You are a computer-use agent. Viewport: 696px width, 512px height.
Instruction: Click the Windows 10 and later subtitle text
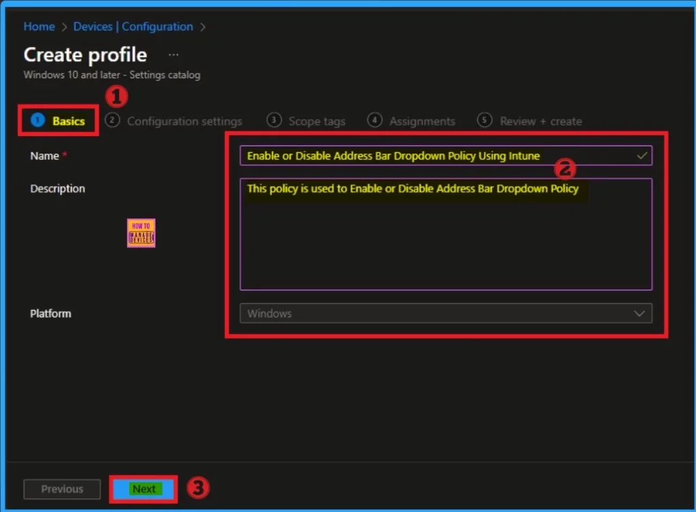tap(112, 75)
